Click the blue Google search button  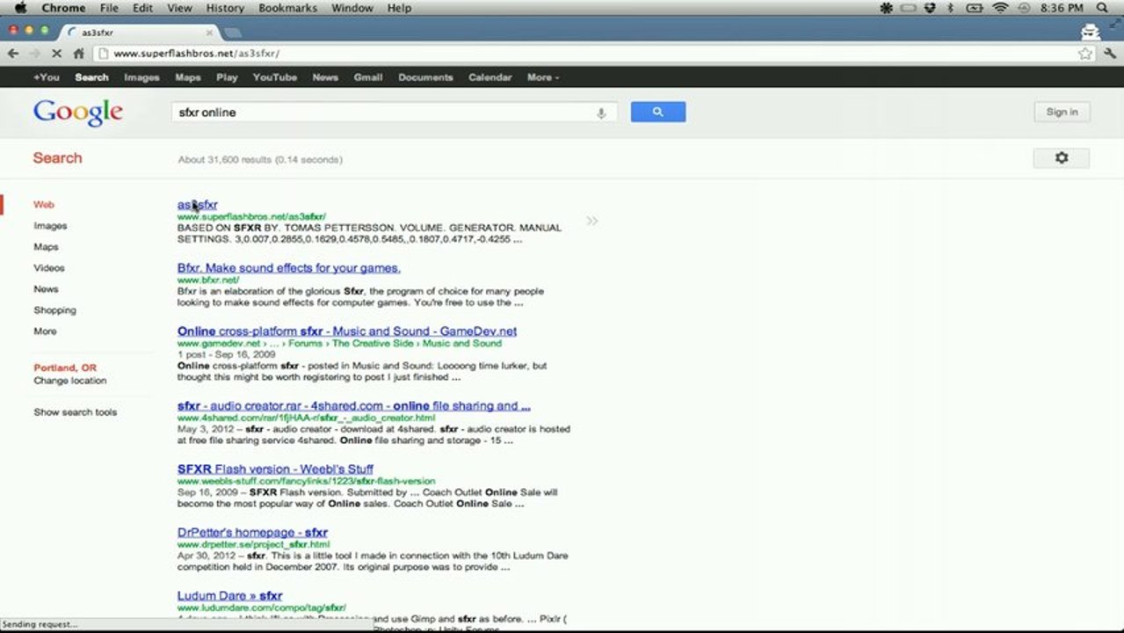657,112
